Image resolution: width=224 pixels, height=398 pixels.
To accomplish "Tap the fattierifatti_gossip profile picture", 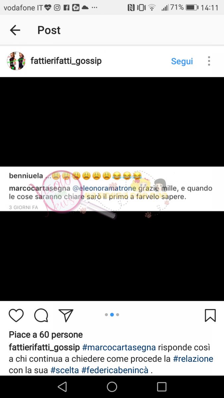I will [16, 61].
